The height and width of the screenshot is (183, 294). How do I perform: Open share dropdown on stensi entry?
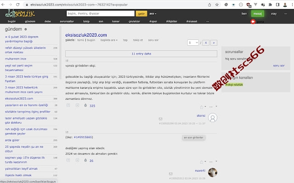[x=203, y=107]
